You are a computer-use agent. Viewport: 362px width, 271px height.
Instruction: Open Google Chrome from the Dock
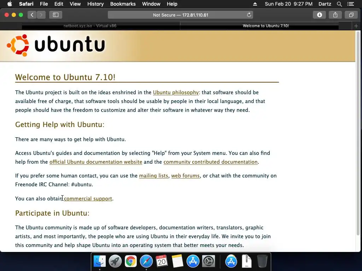pyautogui.click(x=131, y=261)
